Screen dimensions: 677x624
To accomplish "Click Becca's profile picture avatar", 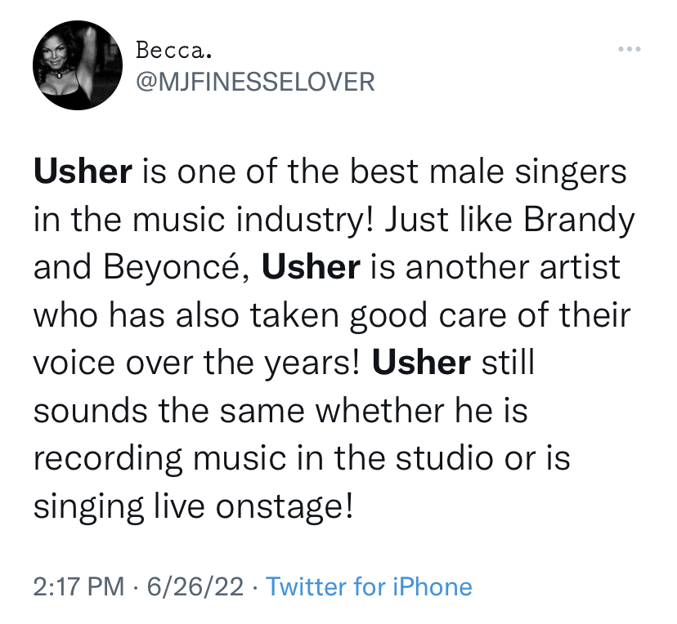I will pyautogui.click(x=66, y=67).
